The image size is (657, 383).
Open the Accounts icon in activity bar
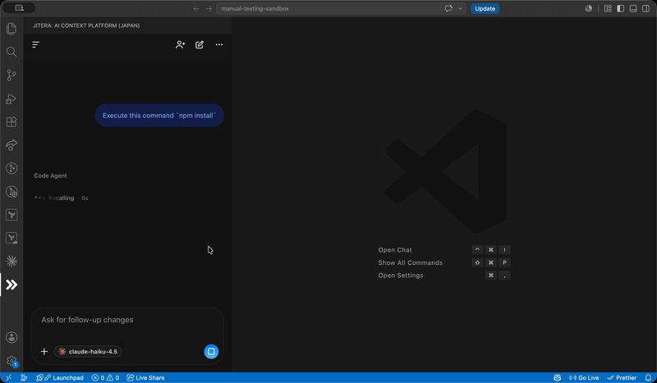tap(11, 337)
